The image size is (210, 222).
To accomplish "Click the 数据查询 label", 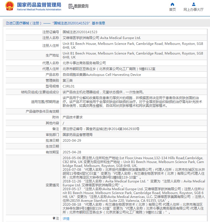I will [81, 6].
